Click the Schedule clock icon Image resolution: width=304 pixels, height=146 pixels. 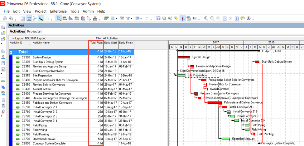pyautogui.click(x=164, y=19)
